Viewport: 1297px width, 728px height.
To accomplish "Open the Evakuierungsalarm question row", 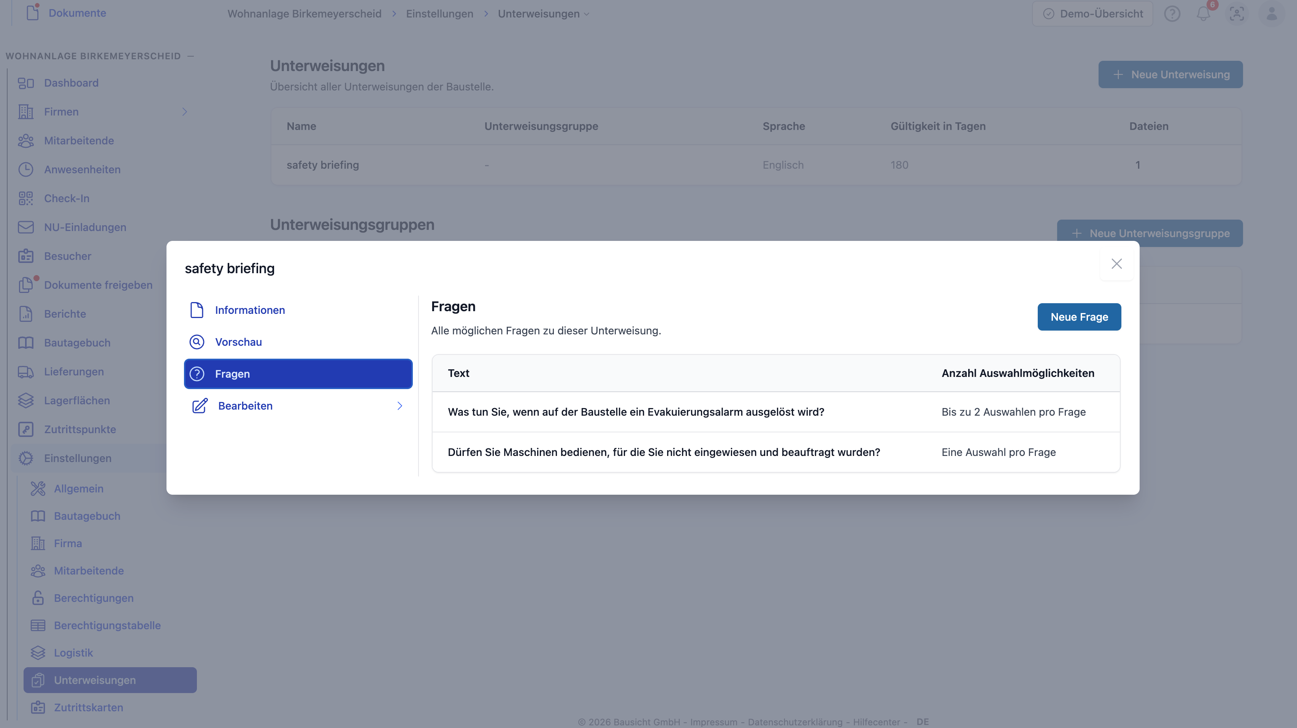I will click(776, 412).
